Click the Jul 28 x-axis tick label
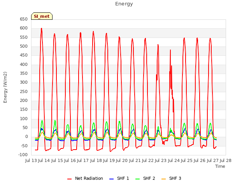Viewport: 249px width, 186px height. pos(226,160)
